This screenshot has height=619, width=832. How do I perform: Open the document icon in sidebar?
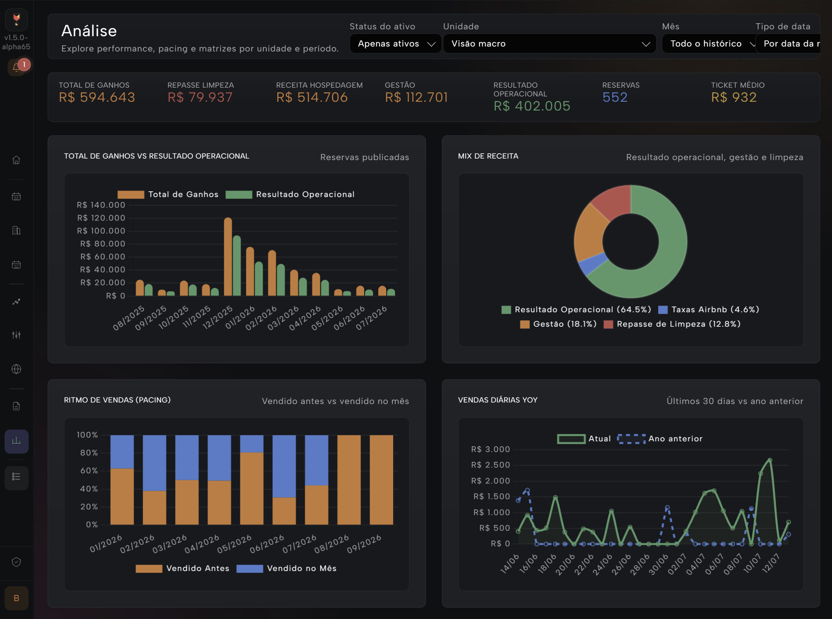pos(16,406)
